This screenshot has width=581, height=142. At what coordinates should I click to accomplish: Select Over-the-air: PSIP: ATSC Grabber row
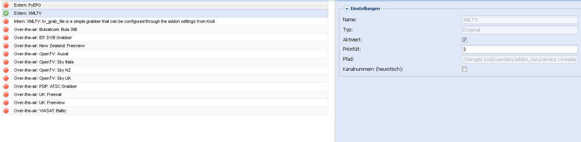pos(165,86)
